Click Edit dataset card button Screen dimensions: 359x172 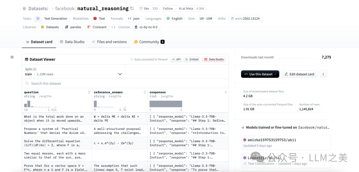(299, 74)
